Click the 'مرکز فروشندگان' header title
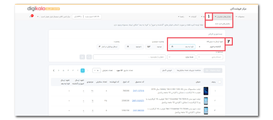The image size is (273, 120). (x=238, y=9)
